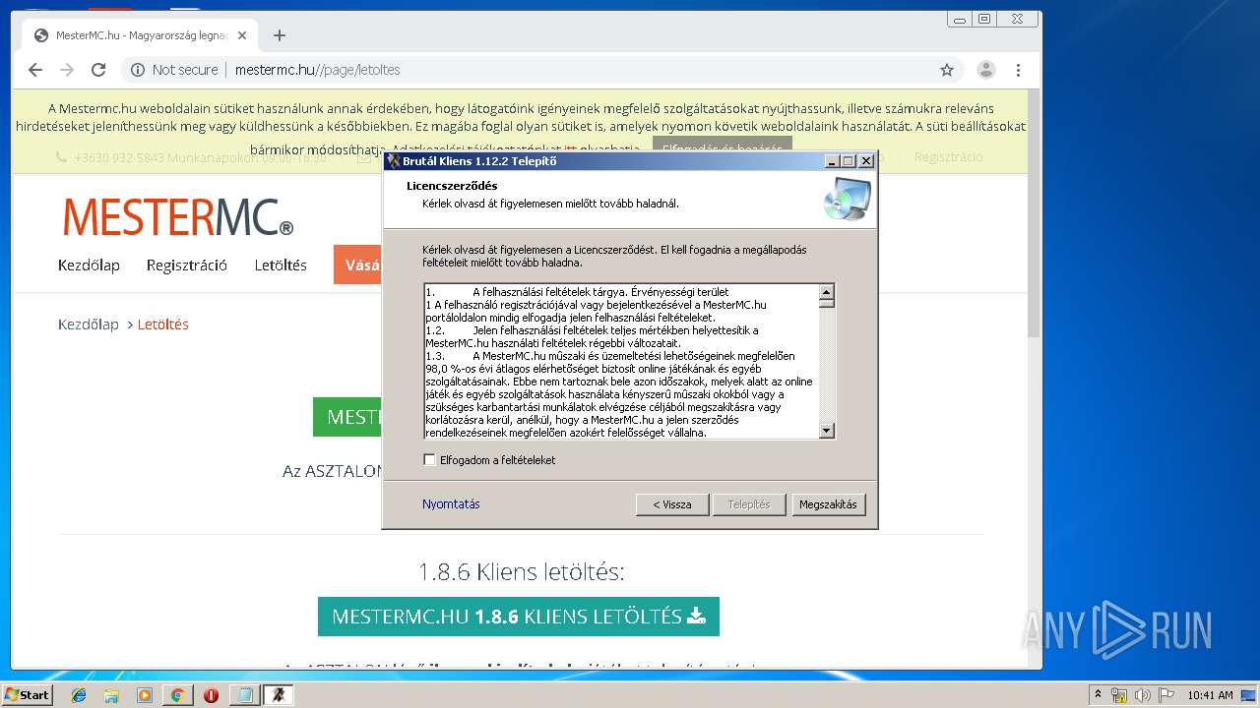
Task: Open the Regisztráció menu item in navigation
Action: tap(187, 265)
